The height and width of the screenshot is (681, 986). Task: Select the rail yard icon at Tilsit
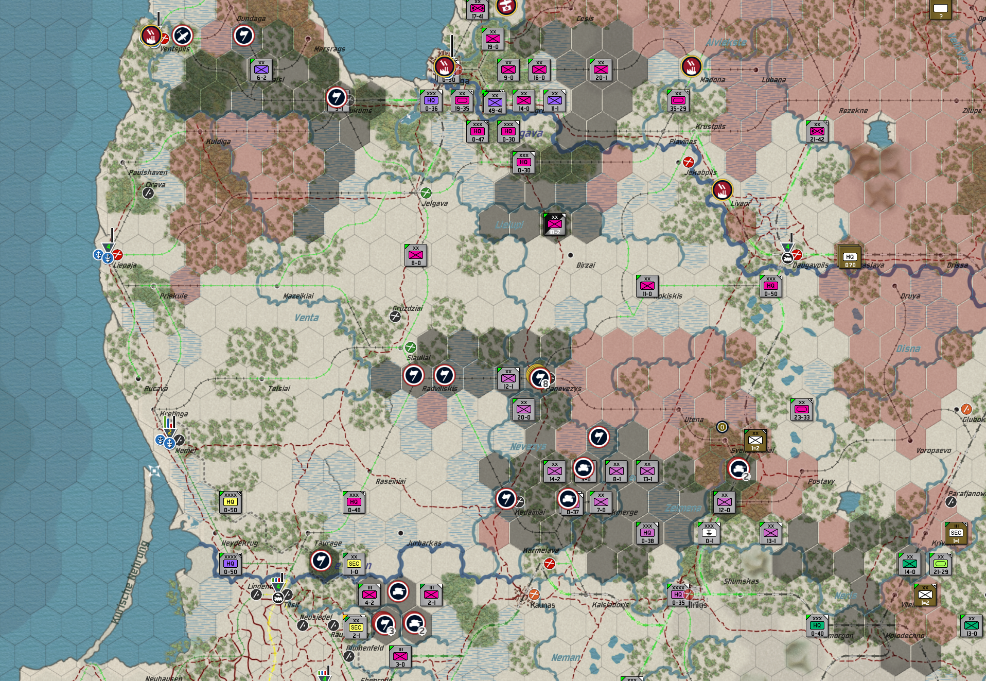tap(278, 598)
